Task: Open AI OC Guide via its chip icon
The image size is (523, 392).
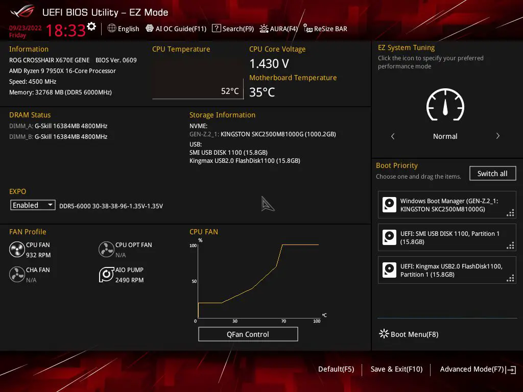Action: [150, 29]
